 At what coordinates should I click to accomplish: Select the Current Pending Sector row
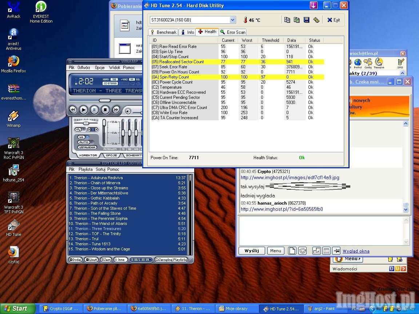[x=237, y=97]
